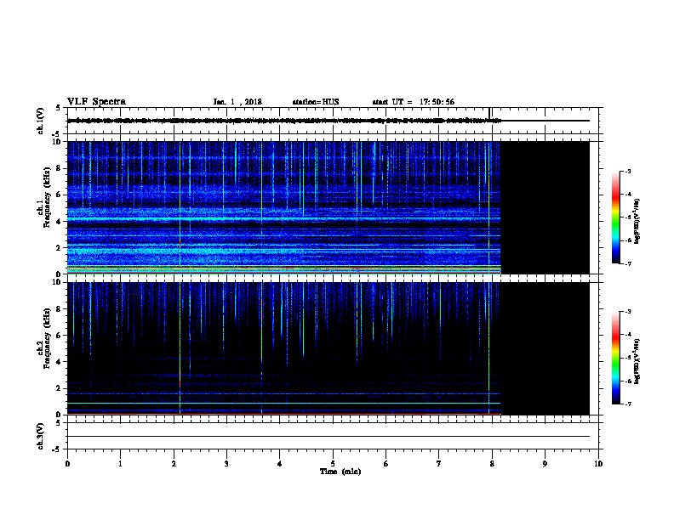This screenshot has height=520, width=674.
Task: Click the ch.1 color bar log(PSD) unit label
Action: coord(637,221)
